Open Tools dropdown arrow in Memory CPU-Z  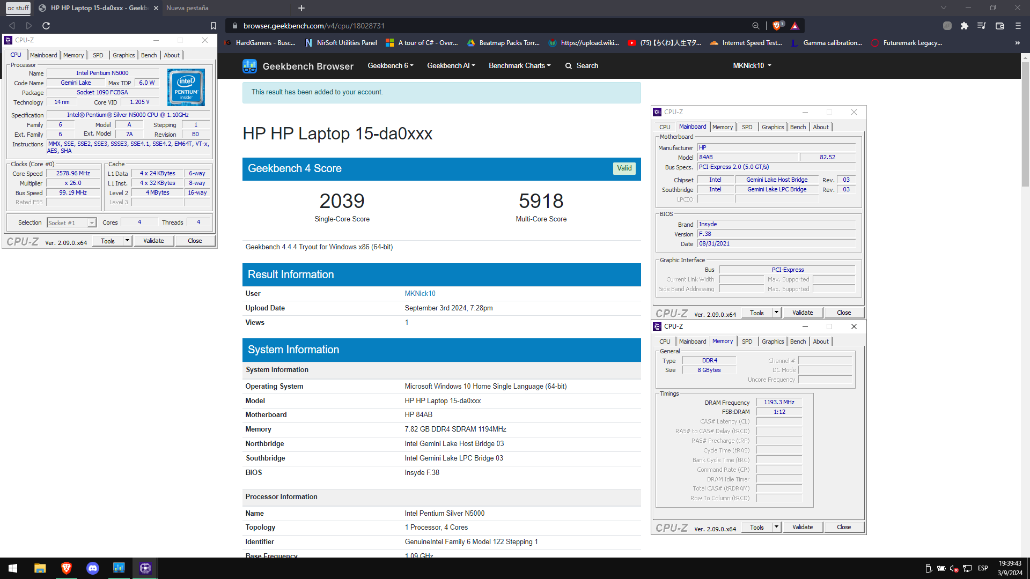(776, 527)
